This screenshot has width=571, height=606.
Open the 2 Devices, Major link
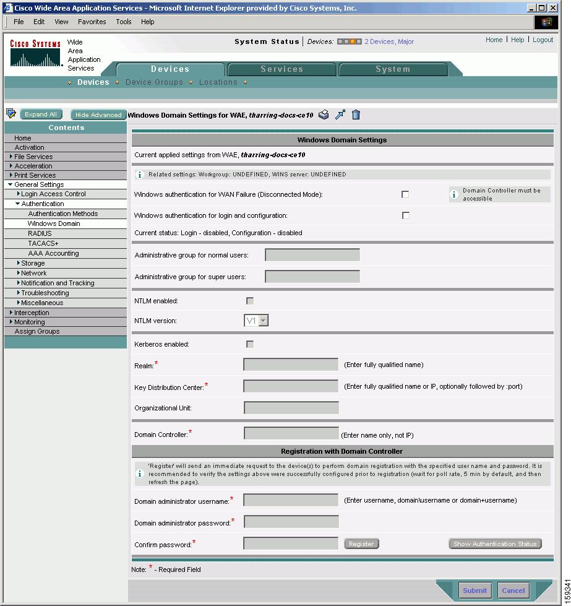coord(389,41)
